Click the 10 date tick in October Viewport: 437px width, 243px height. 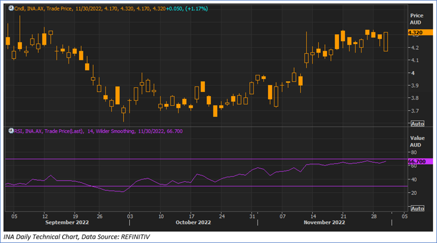click(161, 216)
